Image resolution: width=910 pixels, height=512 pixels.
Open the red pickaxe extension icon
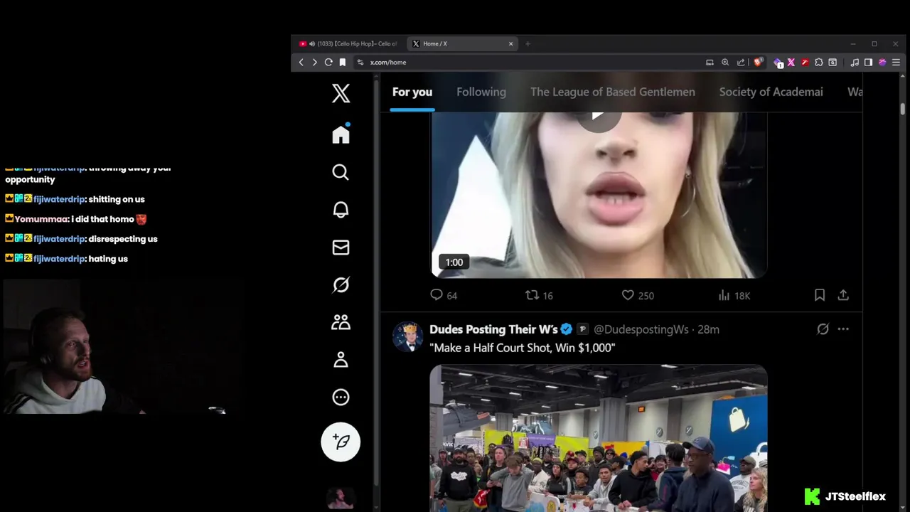point(805,63)
